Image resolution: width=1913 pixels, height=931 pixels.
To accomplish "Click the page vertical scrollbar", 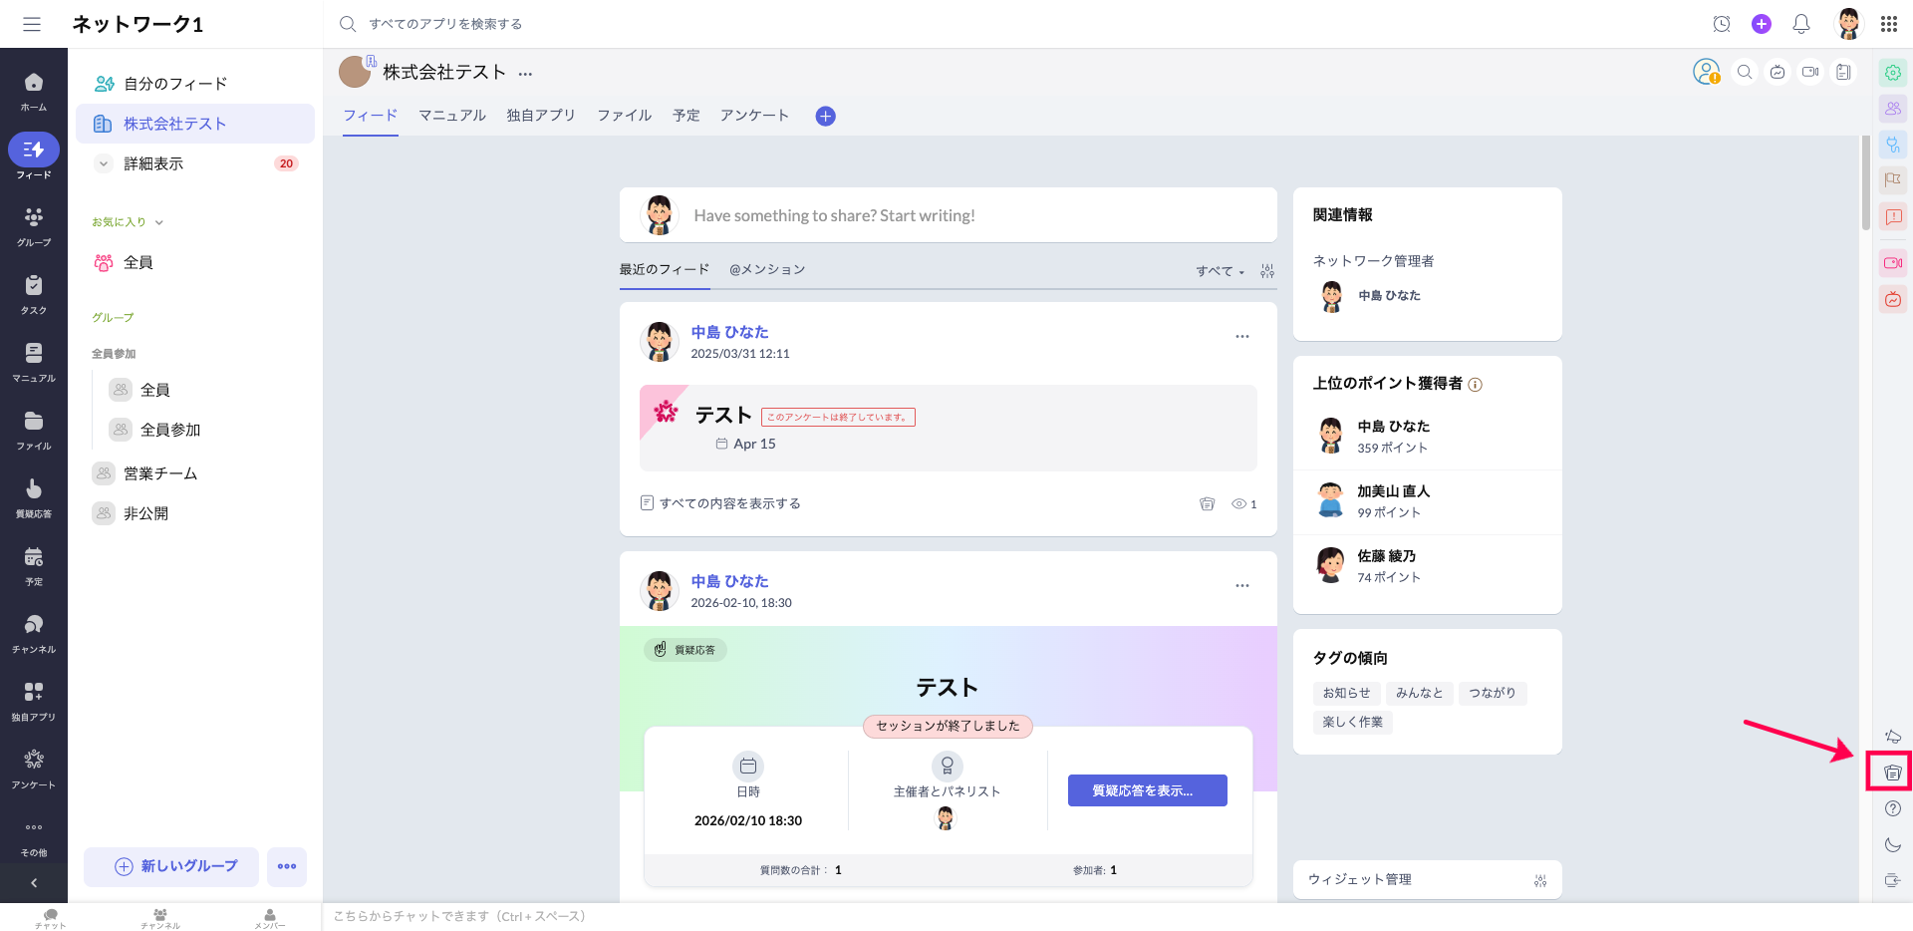I will coord(1865,184).
